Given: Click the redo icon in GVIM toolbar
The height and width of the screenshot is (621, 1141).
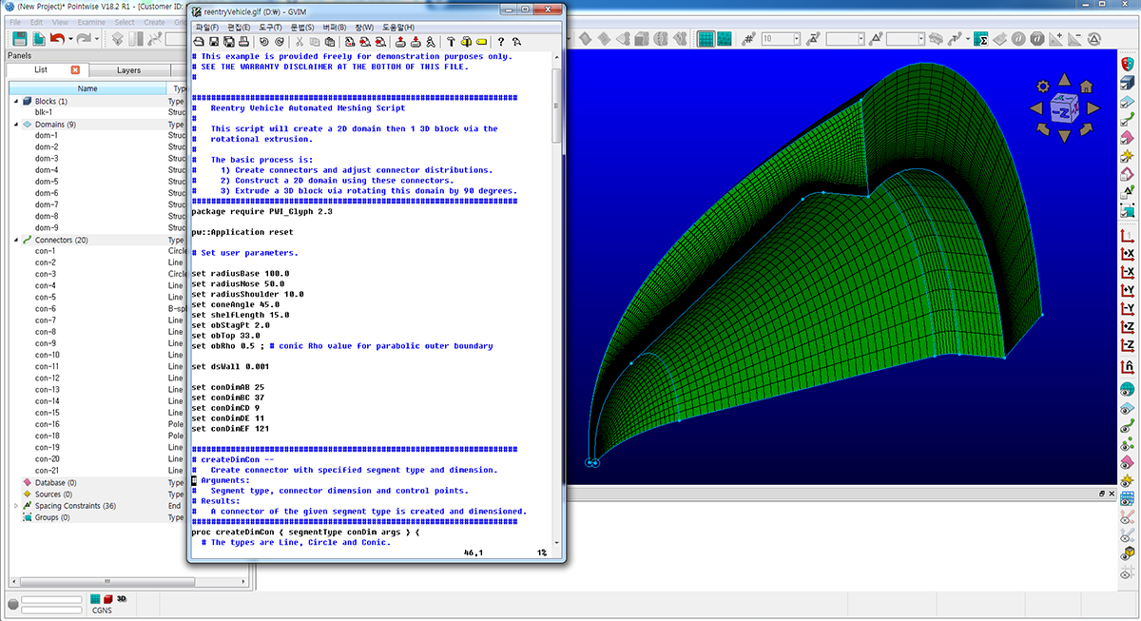Looking at the screenshot, I should (x=280, y=42).
